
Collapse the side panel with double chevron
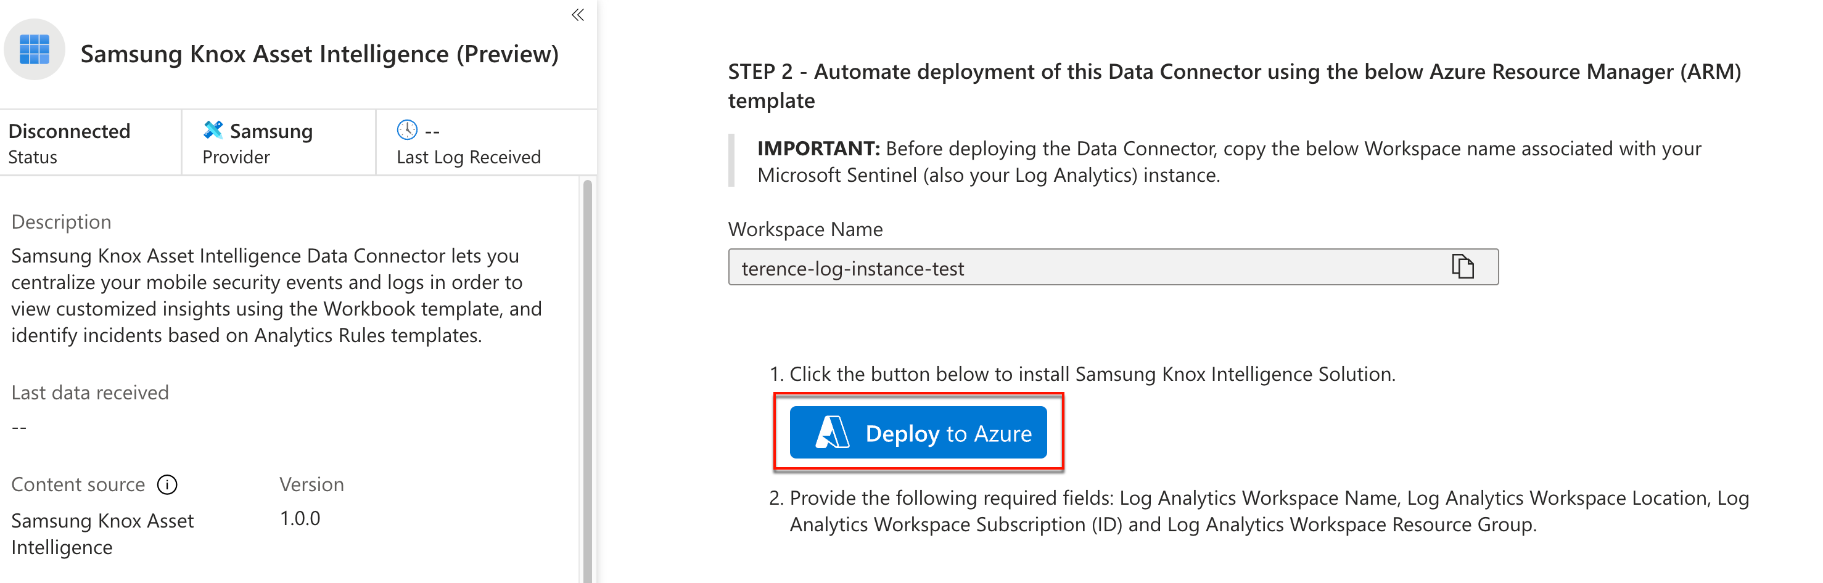pyautogui.click(x=577, y=15)
